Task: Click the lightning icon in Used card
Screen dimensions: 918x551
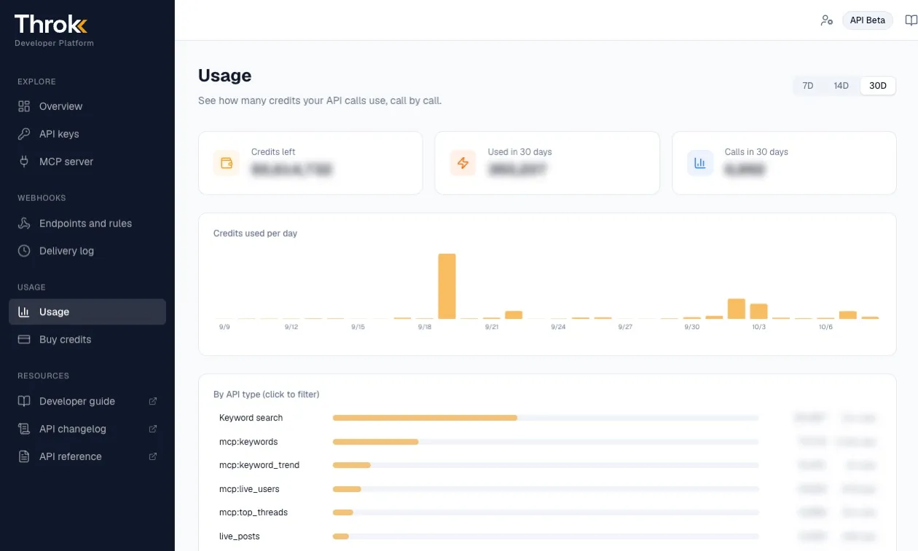Action: coord(463,163)
